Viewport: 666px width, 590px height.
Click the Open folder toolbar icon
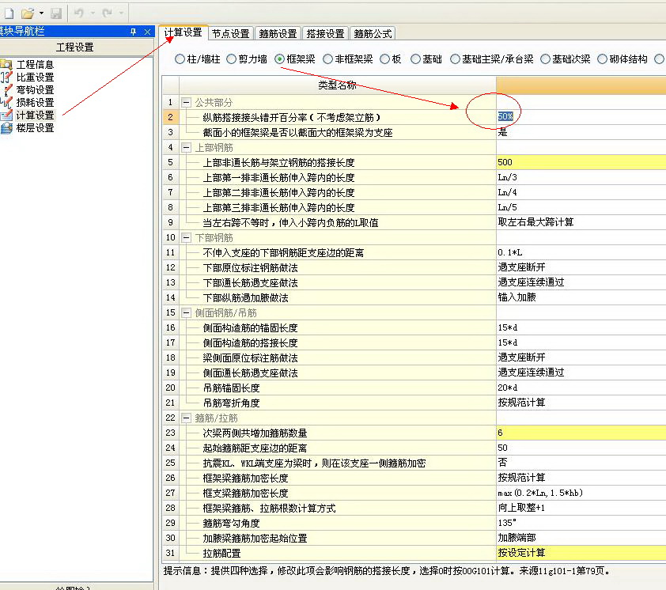(28, 13)
